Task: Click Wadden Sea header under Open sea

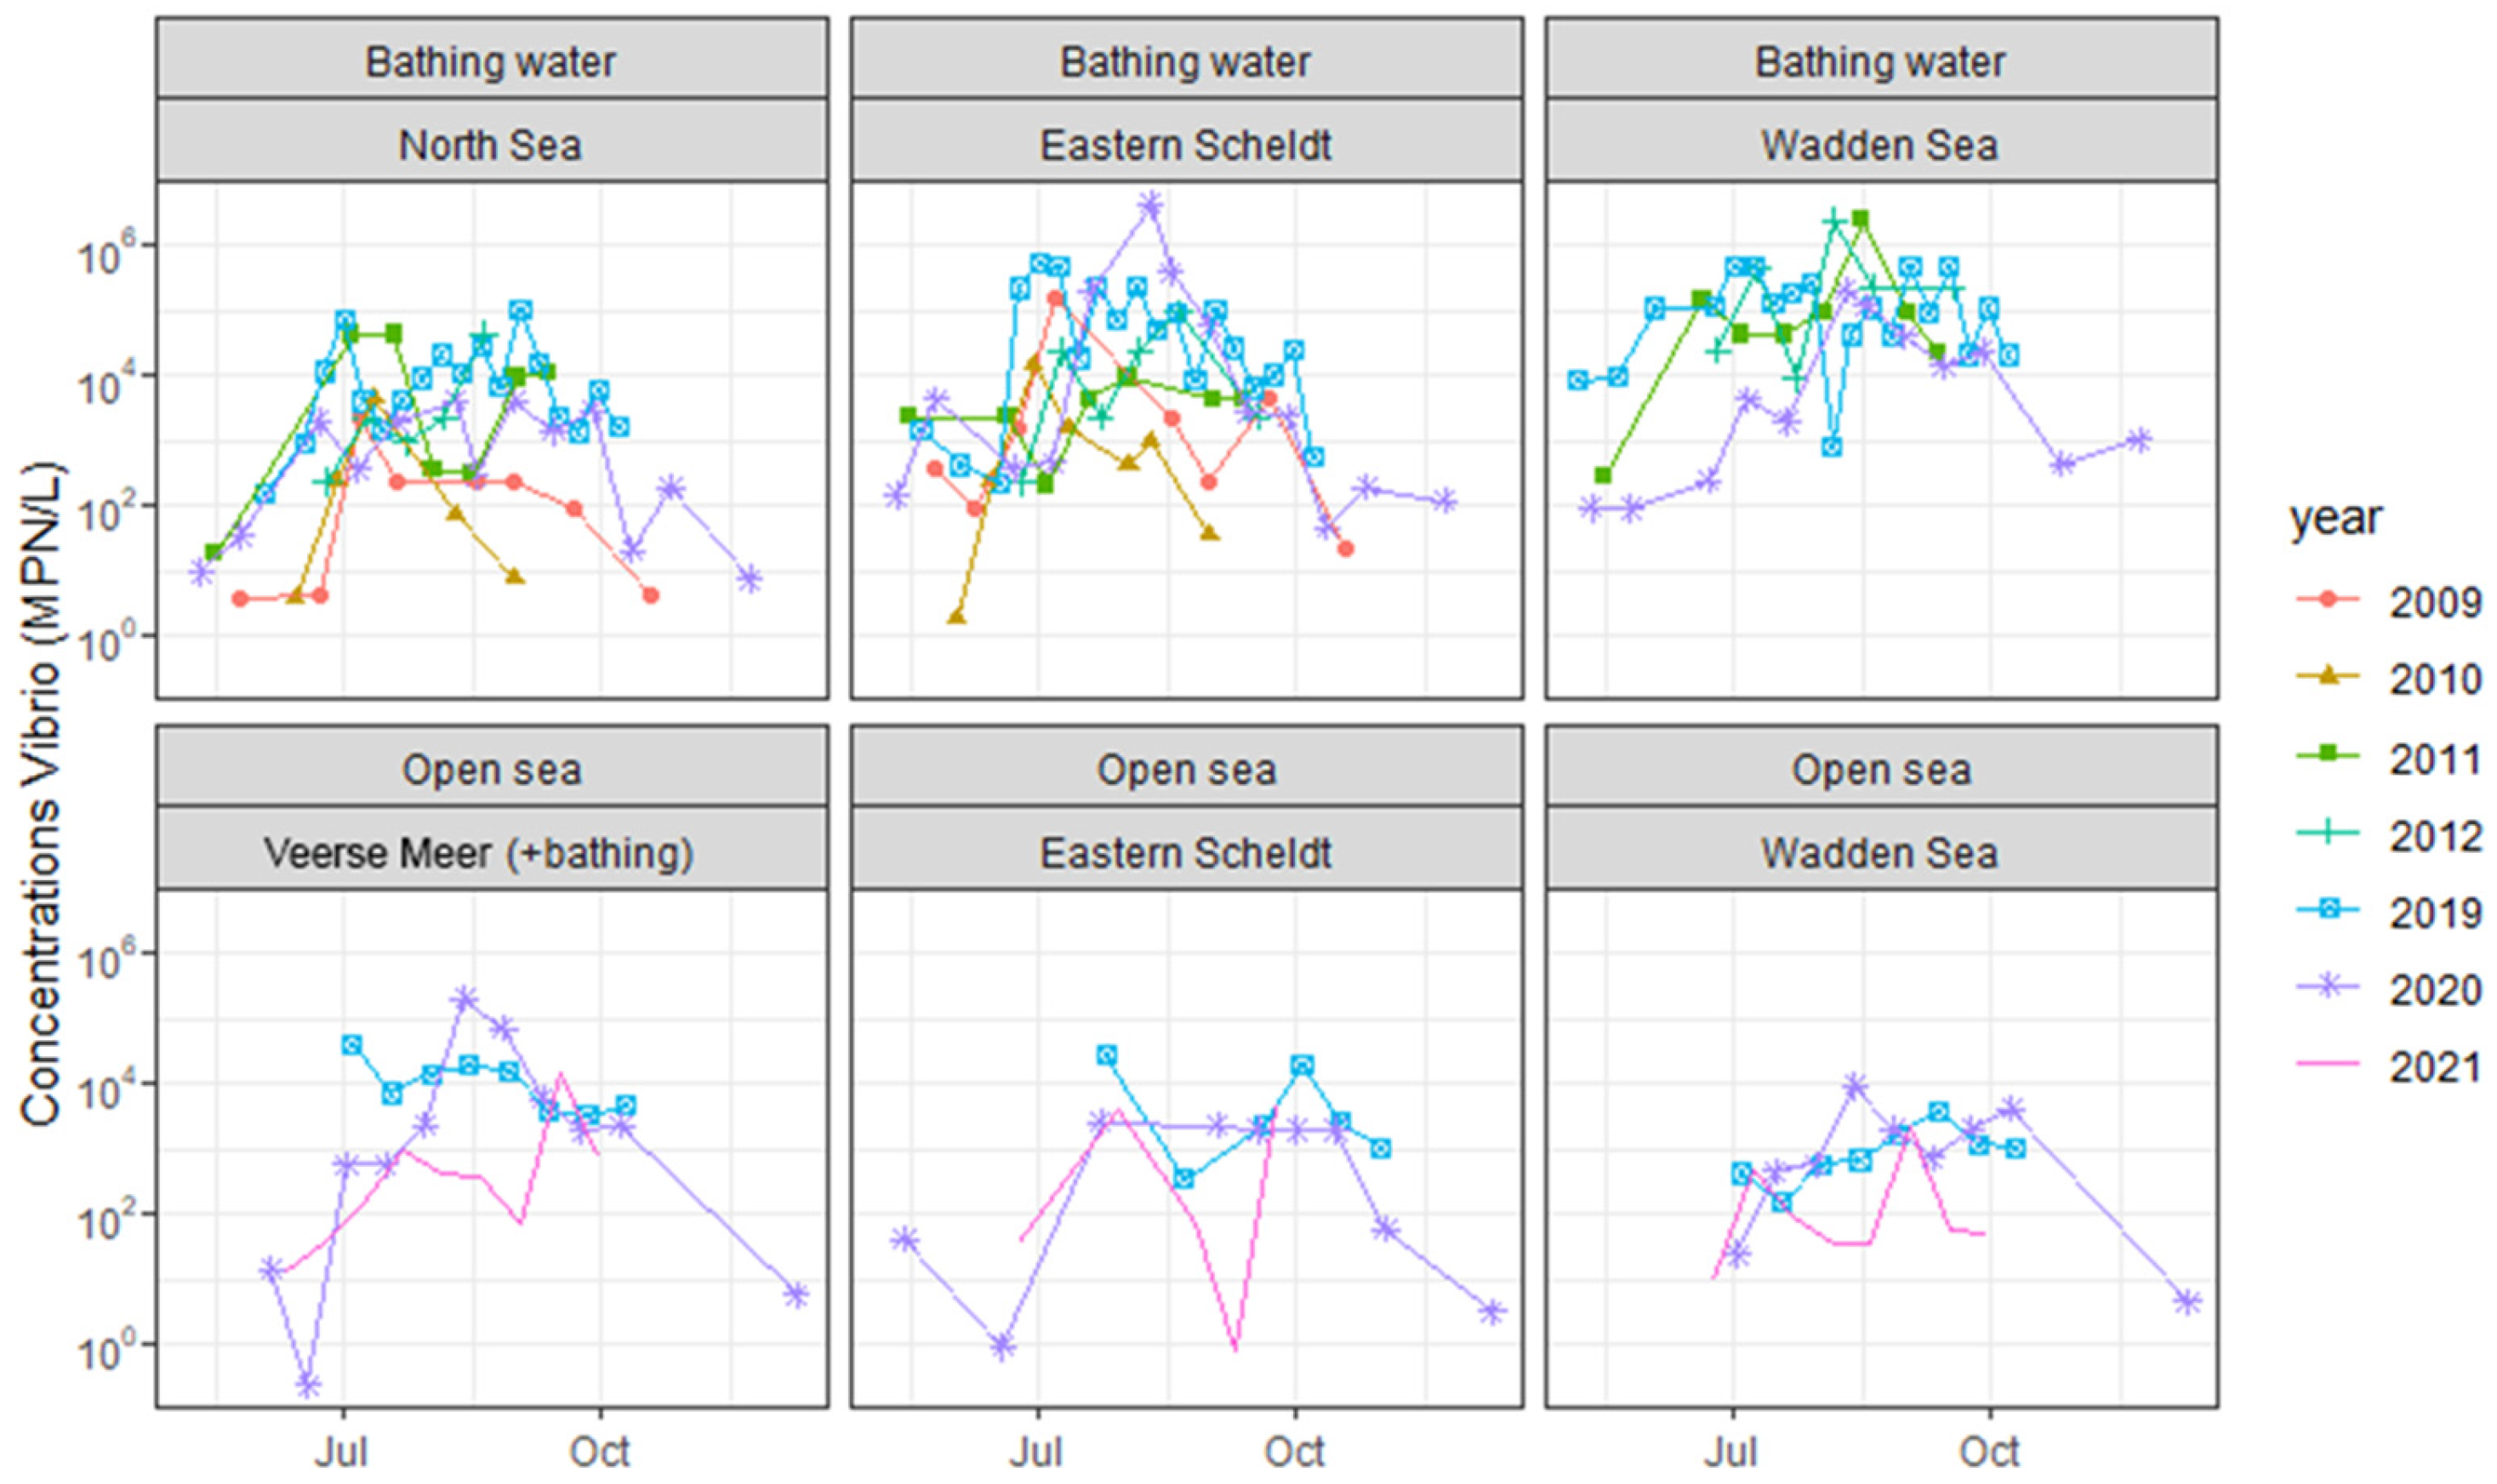Action: coord(1879,853)
